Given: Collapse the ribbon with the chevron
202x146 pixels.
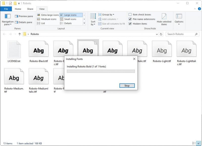Looking at the screenshot, I should [x=195, y=9].
